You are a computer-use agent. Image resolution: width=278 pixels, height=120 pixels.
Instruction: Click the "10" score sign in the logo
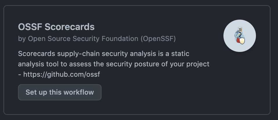point(240,29)
